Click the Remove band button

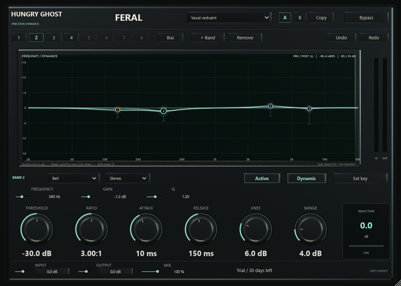pyautogui.click(x=245, y=38)
